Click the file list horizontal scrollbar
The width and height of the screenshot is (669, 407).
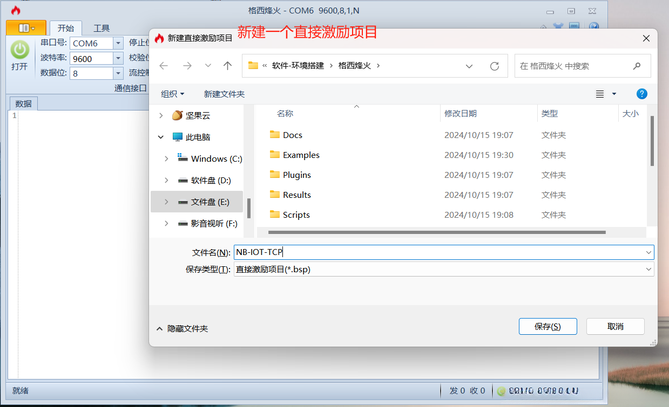436,232
